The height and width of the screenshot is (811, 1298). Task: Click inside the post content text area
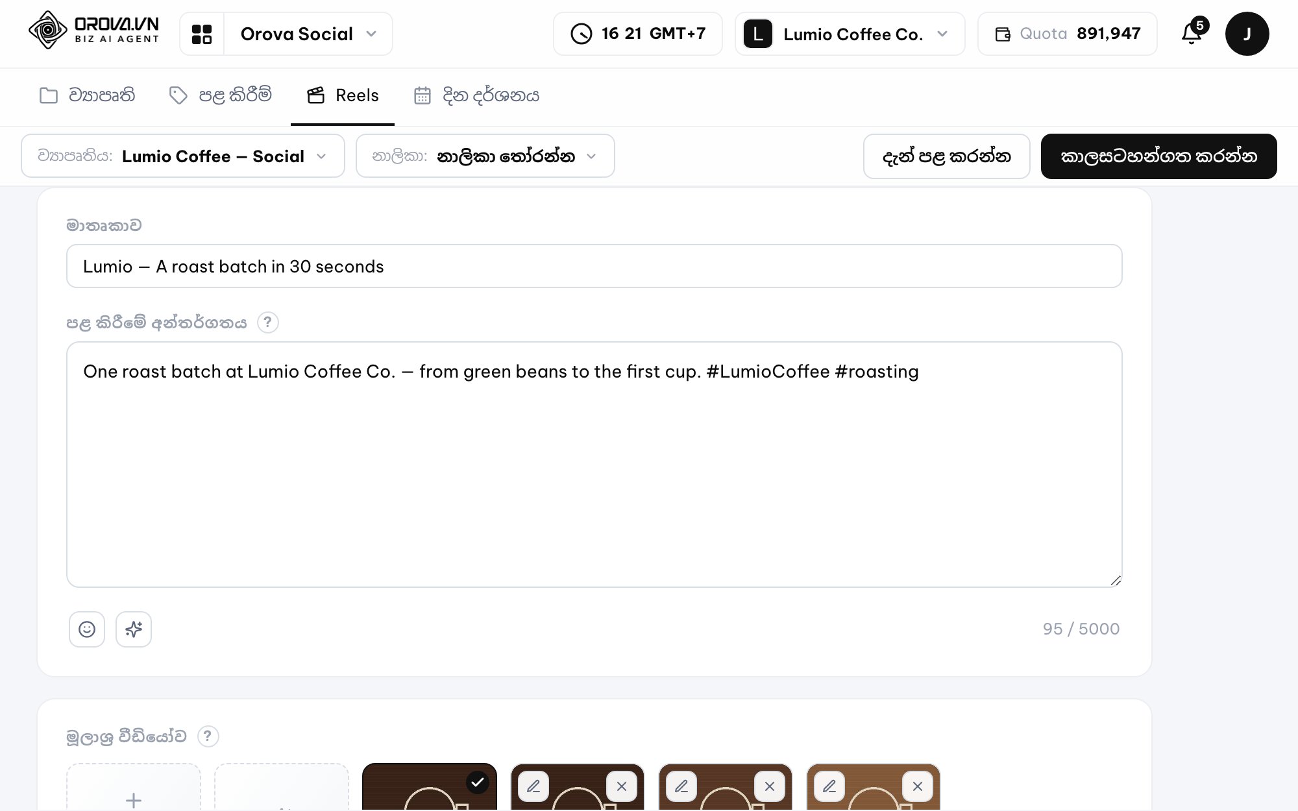[594, 465]
